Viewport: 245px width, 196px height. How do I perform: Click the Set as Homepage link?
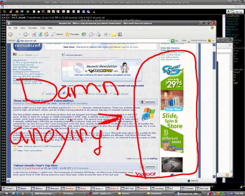pyautogui.click(x=97, y=94)
